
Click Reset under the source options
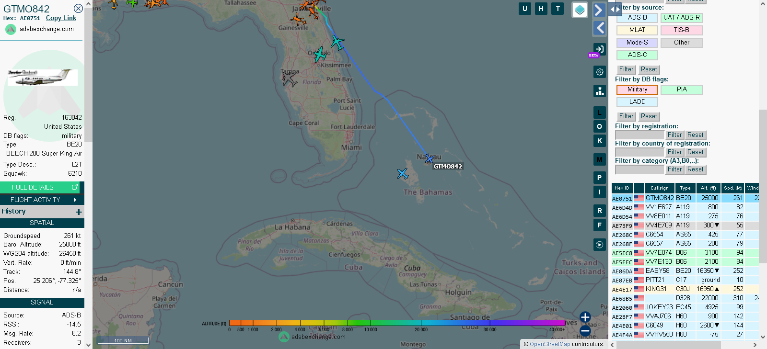(x=649, y=69)
